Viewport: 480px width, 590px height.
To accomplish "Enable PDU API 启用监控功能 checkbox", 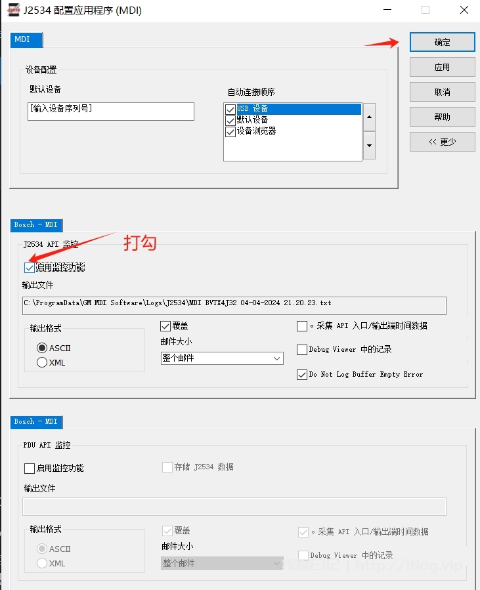I will pos(30,469).
